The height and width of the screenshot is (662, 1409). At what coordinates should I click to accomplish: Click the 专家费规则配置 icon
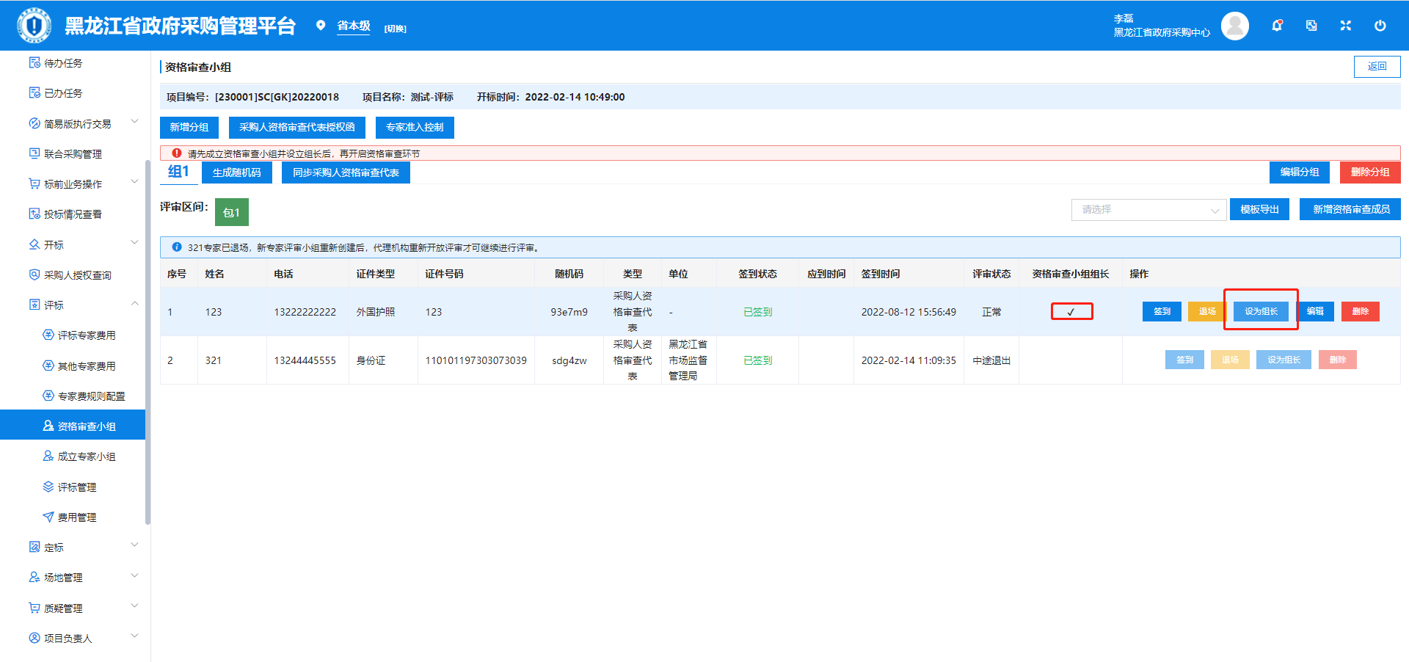tap(48, 396)
